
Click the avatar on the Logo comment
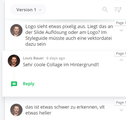[16, 30]
